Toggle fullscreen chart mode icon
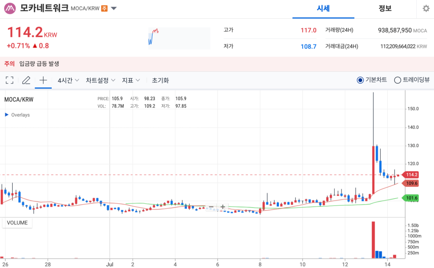This screenshot has height=268, width=434. [x=9, y=80]
